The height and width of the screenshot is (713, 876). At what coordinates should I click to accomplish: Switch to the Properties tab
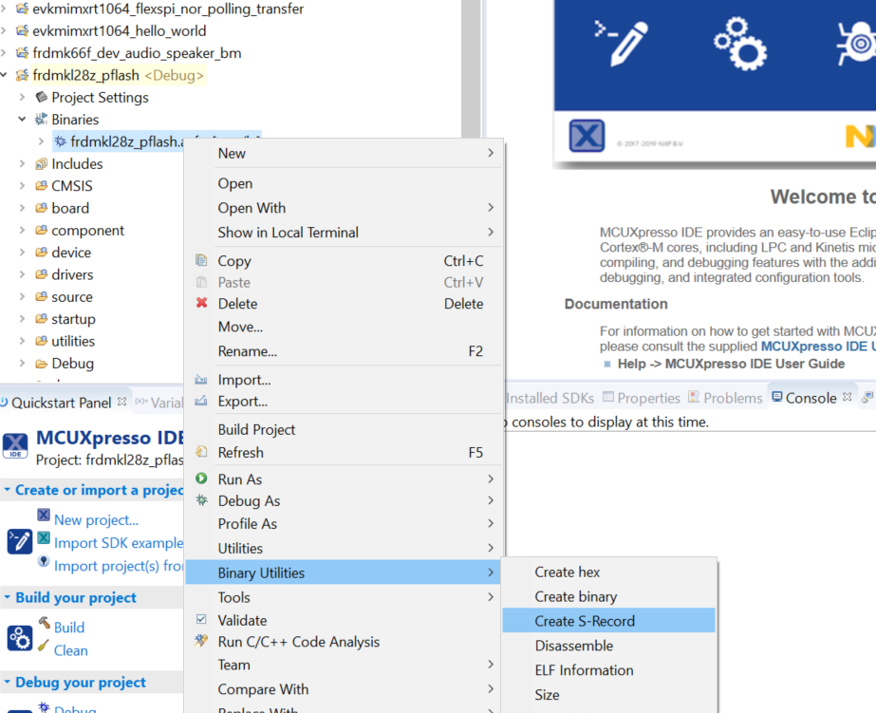tap(642, 398)
